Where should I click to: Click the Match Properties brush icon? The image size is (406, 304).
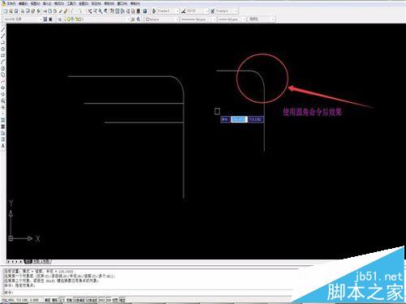(x=60, y=11)
